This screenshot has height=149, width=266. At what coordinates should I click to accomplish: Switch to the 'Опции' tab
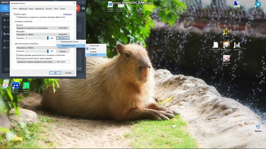click(x=62, y=9)
